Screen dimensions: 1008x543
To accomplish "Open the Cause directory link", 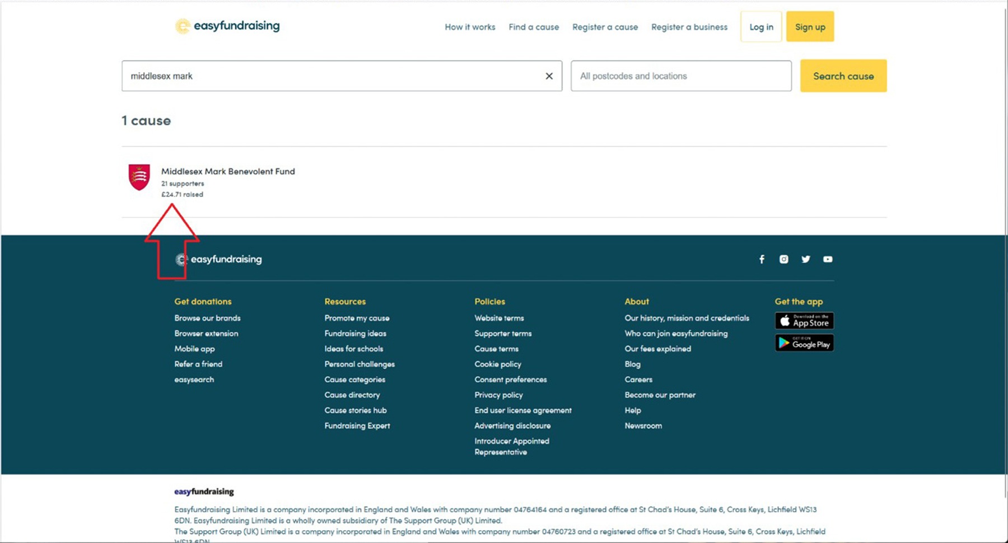I will coord(352,395).
